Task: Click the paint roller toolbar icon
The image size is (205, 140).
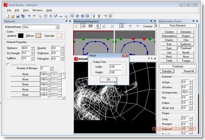Action: pos(105,16)
